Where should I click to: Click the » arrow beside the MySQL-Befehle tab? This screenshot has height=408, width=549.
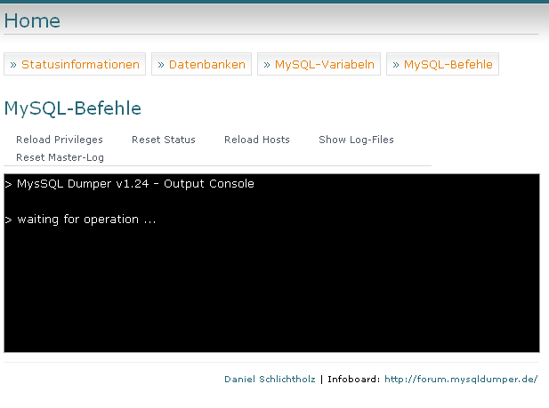(396, 65)
